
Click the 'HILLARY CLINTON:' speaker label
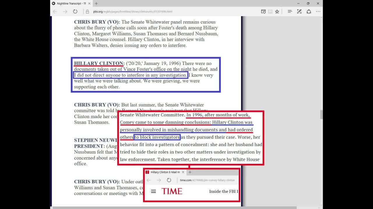[x=99, y=63]
